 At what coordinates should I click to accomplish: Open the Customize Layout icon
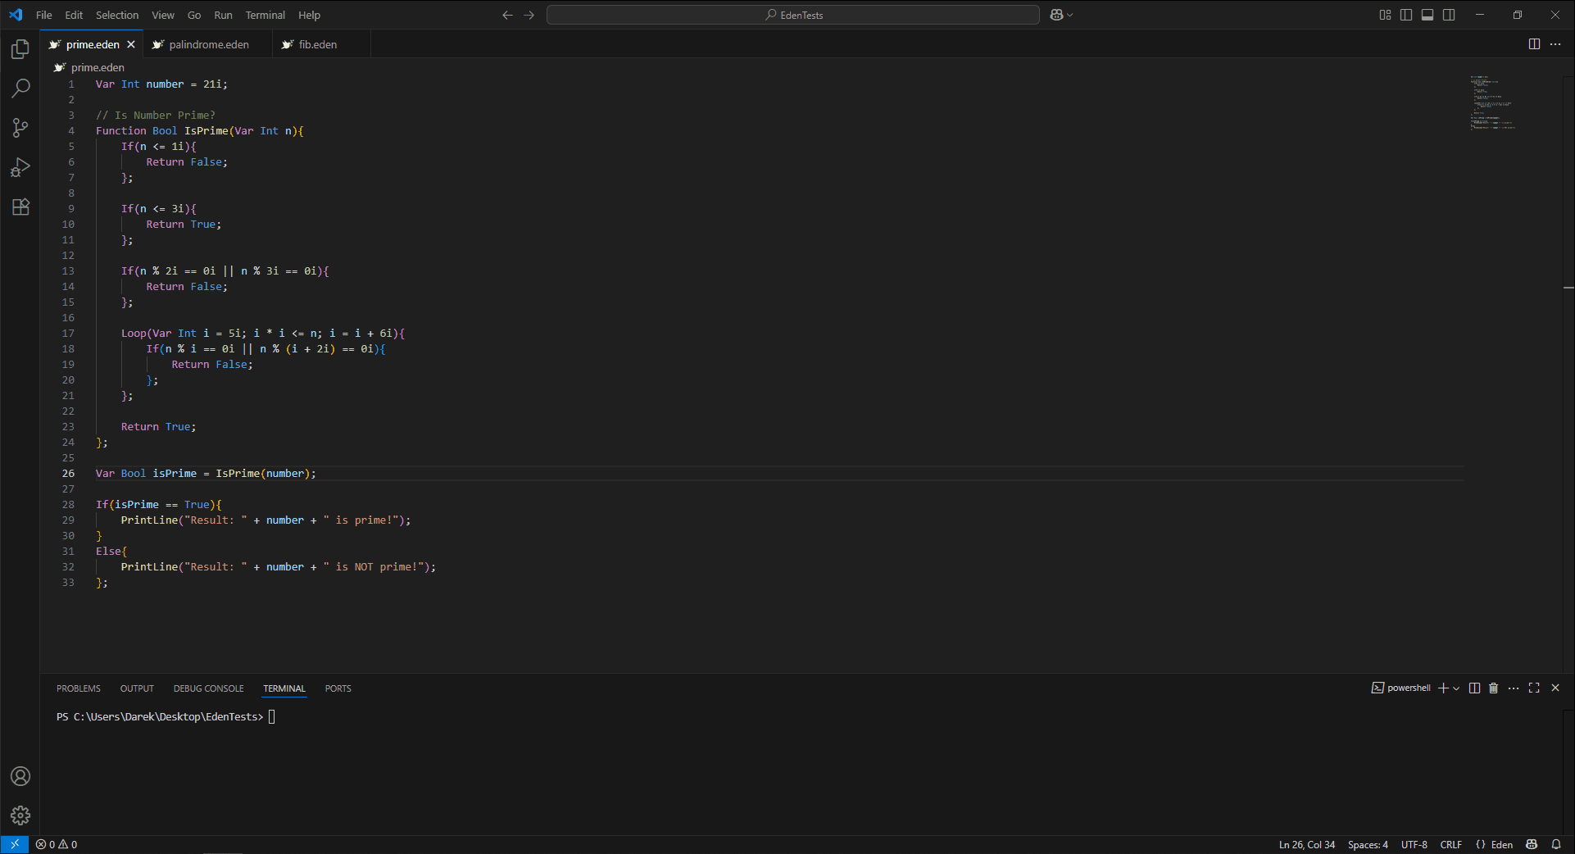[x=1385, y=15]
